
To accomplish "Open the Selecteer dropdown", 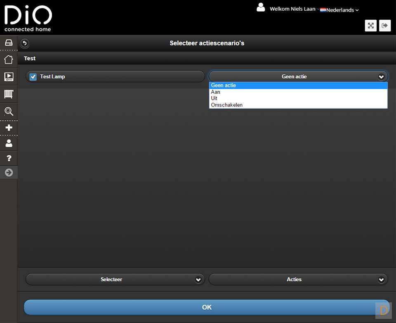I will 115,279.
